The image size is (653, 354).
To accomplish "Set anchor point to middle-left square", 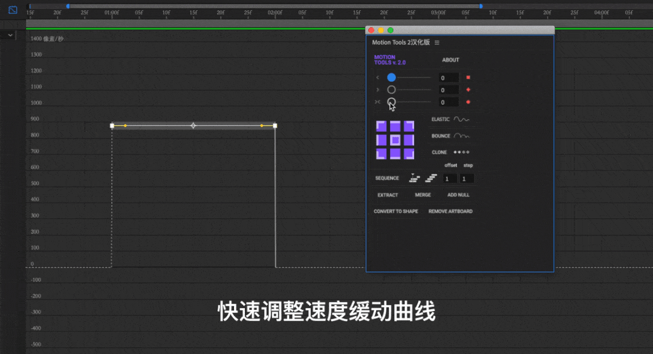I will tap(381, 140).
